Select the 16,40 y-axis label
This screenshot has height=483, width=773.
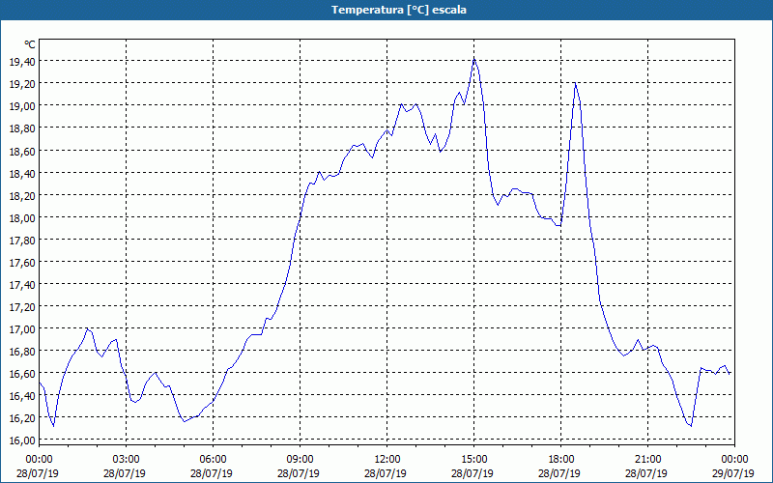point(21,395)
